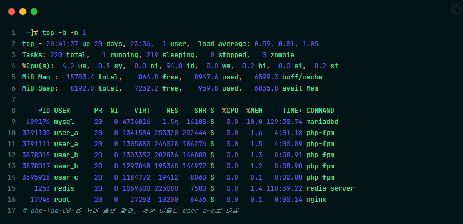This screenshot has width=463, height=224.
Task: Click 'user_c' in the USER column
Action: coord(66,177)
